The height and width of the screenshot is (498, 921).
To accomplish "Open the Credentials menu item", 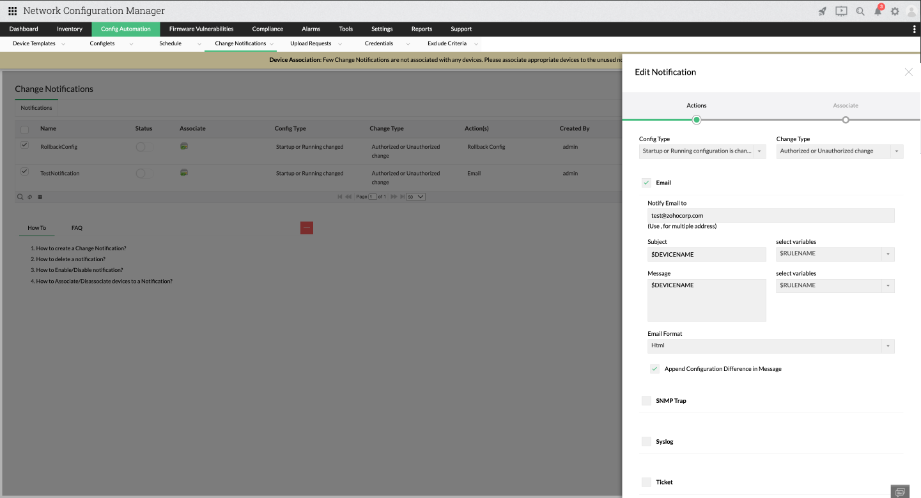I will coord(378,43).
